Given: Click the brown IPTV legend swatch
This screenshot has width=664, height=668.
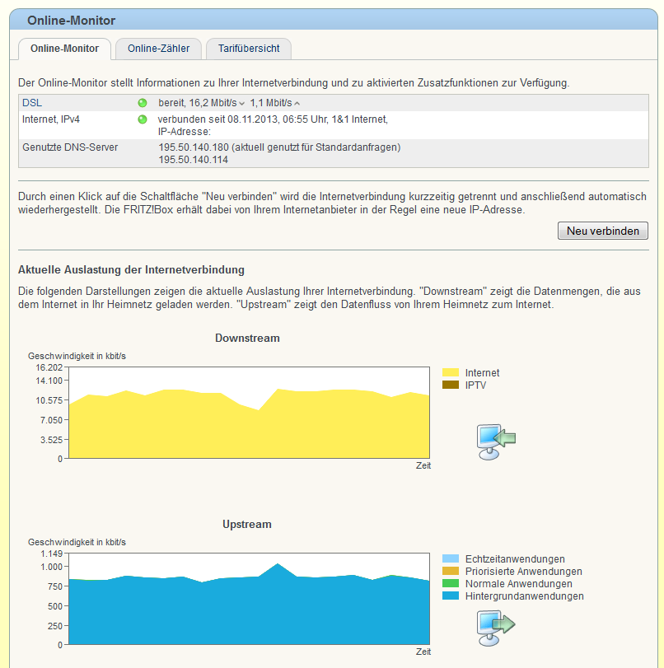Looking at the screenshot, I should [x=451, y=385].
